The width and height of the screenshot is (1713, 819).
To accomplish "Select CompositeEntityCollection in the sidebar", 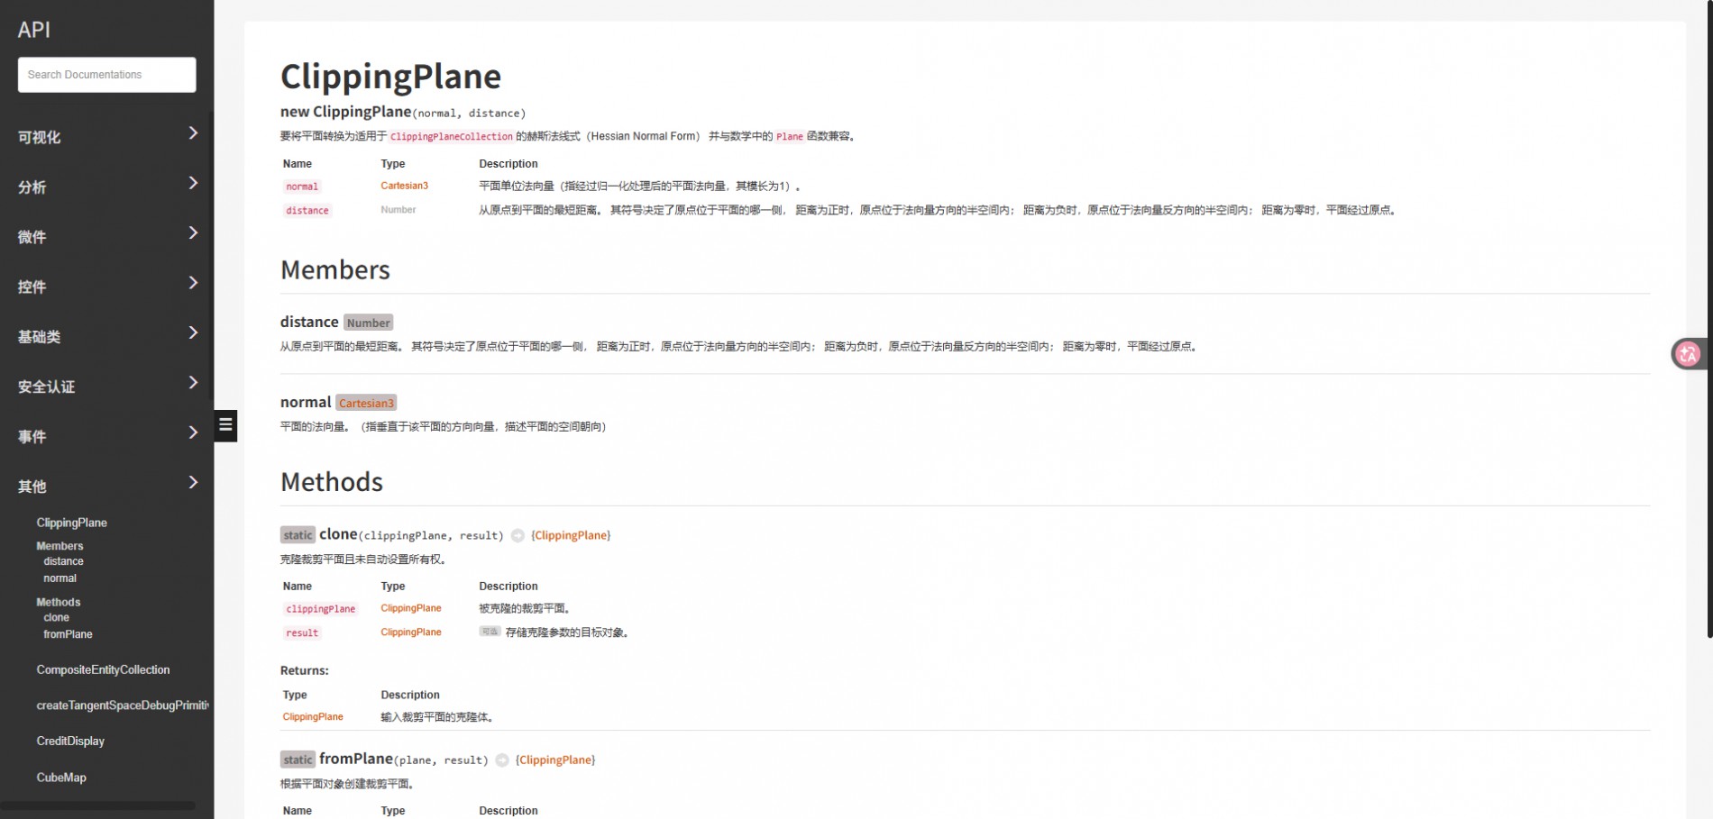I will pos(103,669).
